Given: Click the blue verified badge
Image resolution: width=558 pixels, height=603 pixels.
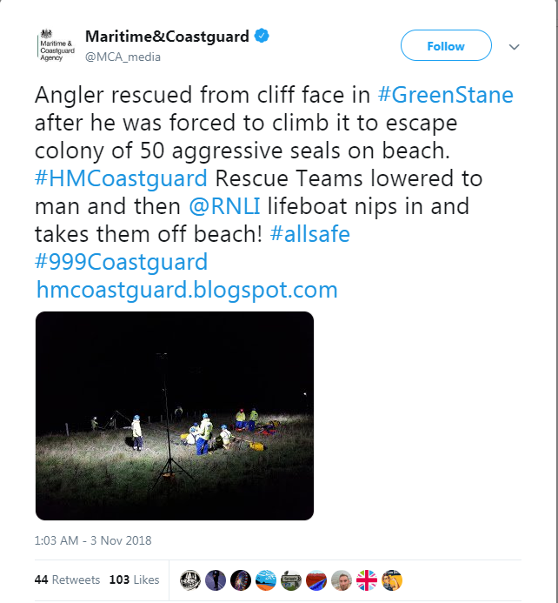Looking at the screenshot, I should [262, 36].
